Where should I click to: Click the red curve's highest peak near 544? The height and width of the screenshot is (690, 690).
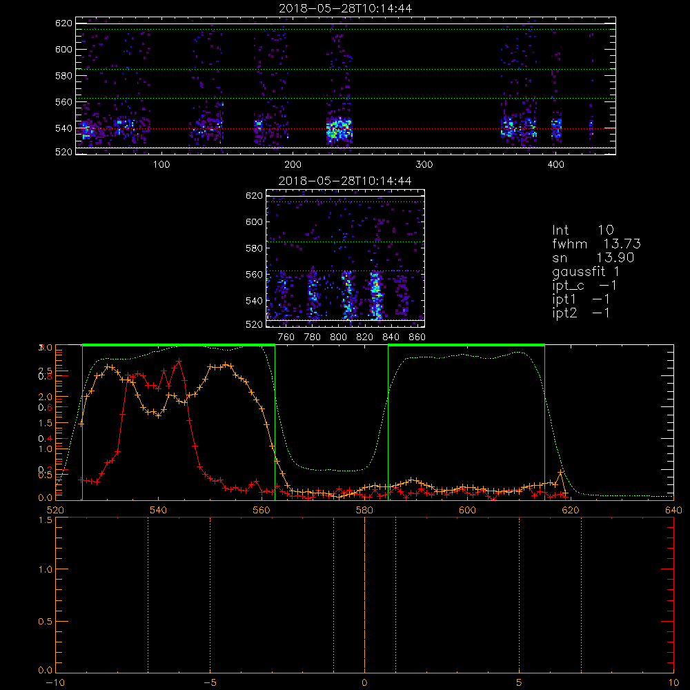point(179,362)
